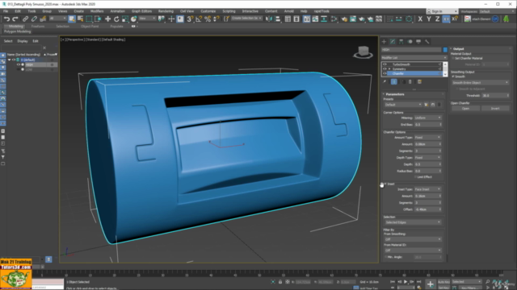Collapse the Parameters rollout

(x=395, y=94)
